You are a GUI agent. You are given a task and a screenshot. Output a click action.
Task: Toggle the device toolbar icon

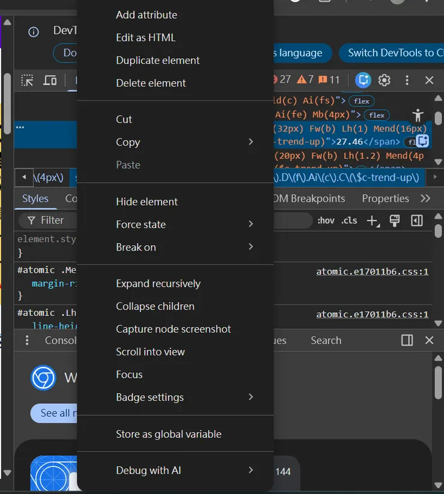click(50, 80)
